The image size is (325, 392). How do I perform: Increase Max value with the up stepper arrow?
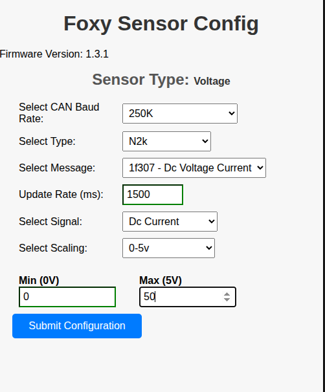227,294
